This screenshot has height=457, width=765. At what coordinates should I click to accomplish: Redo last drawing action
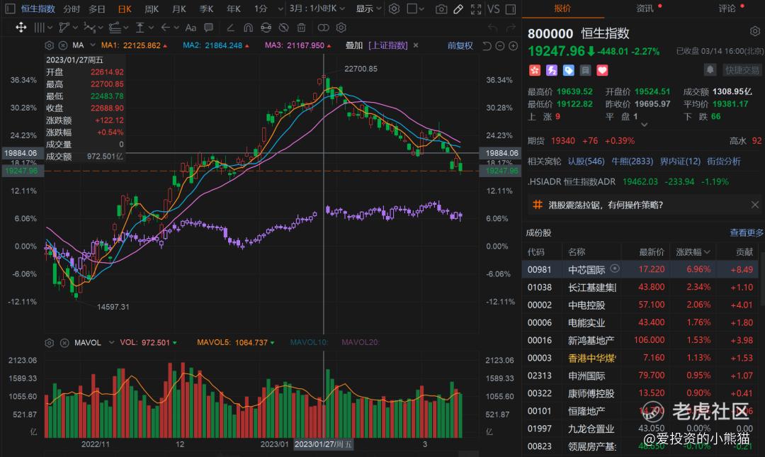coord(510,28)
